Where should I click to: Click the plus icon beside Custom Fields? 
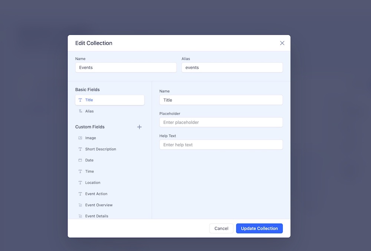click(x=139, y=127)
